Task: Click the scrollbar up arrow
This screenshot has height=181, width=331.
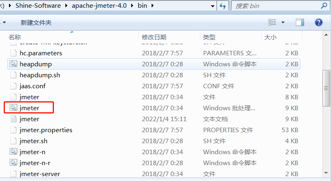Action: (326, 35)
